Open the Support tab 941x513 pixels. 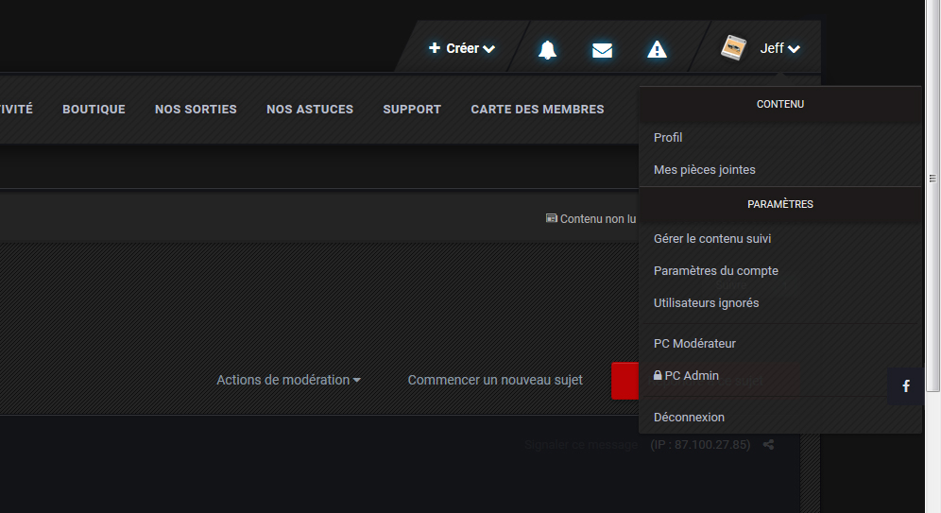pos(412,110)
